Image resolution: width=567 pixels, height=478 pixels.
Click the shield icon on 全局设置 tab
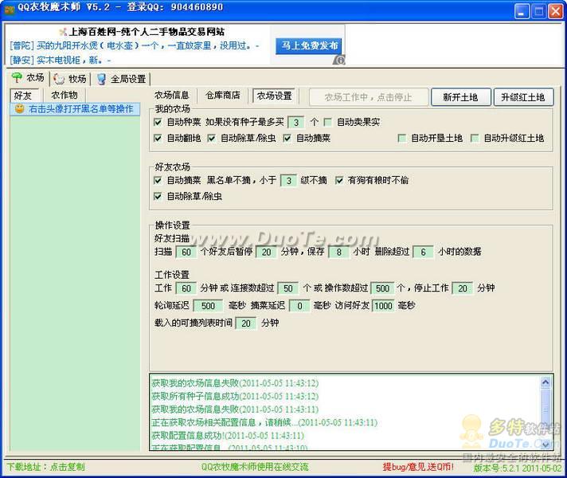click(x=102, y=79)
